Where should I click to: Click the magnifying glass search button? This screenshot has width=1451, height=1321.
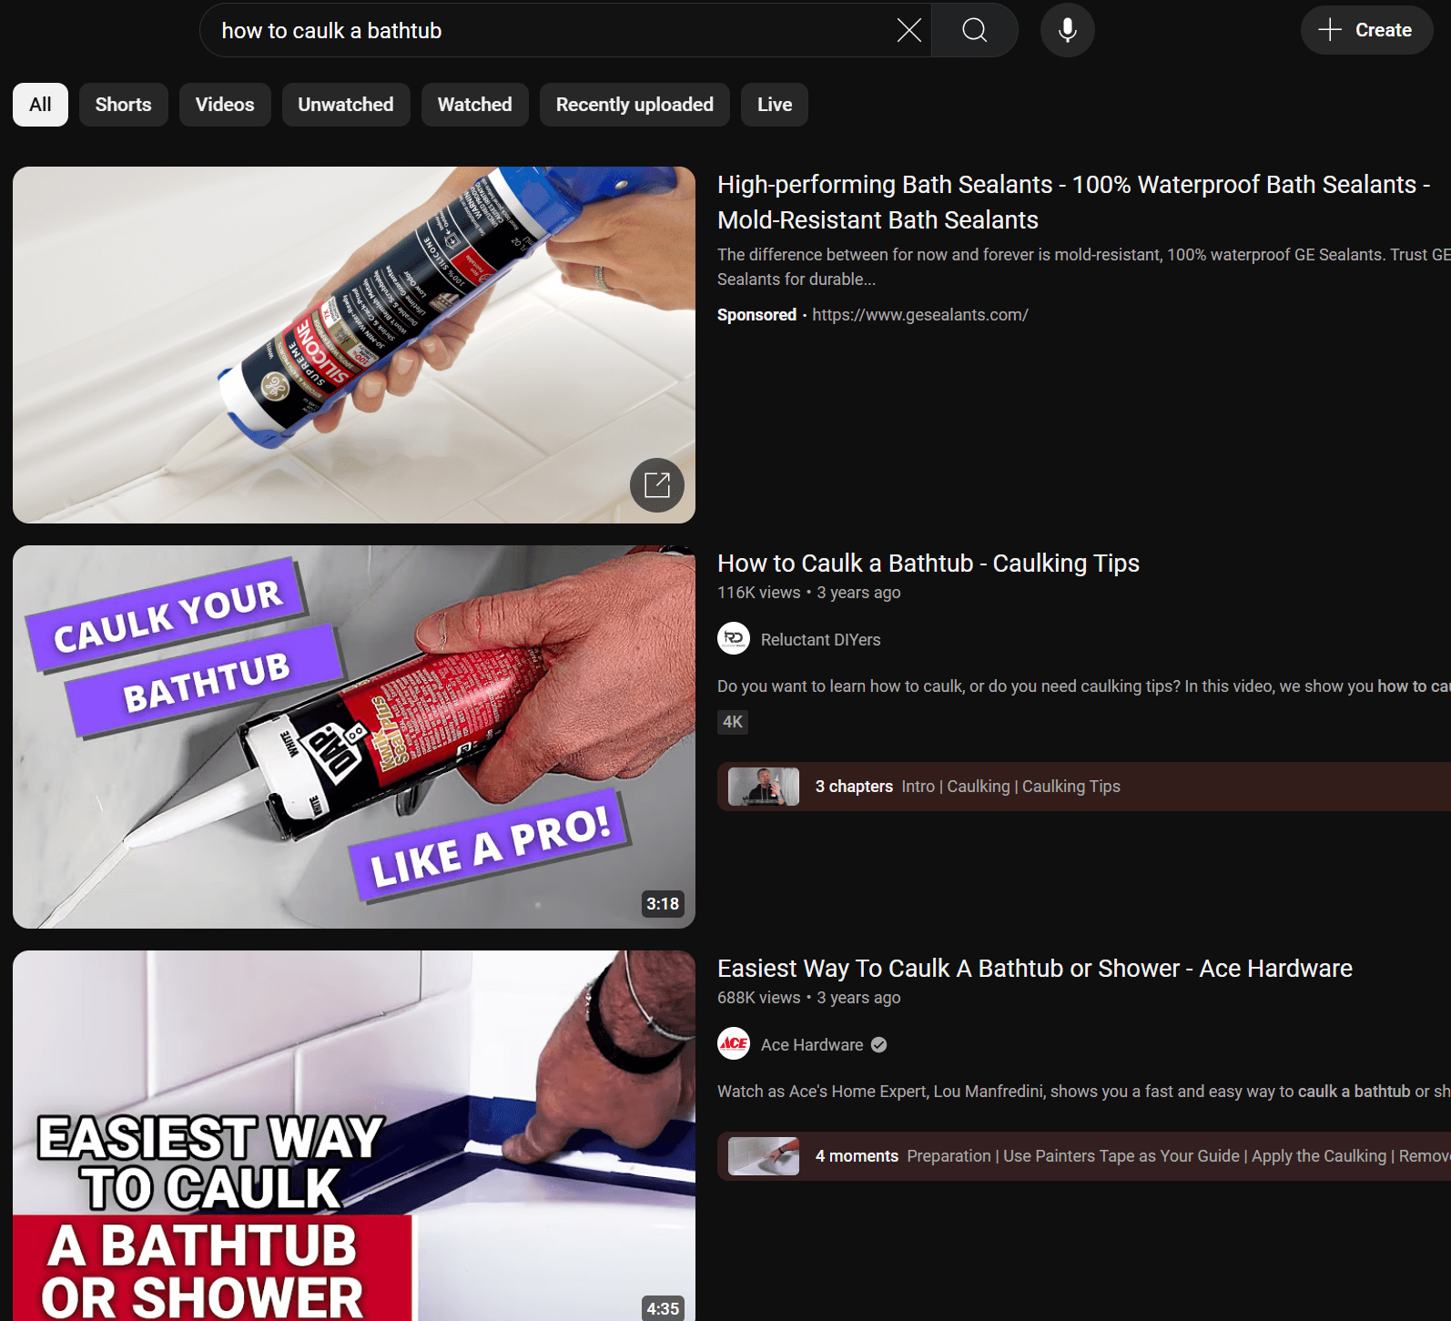[974, 30]
